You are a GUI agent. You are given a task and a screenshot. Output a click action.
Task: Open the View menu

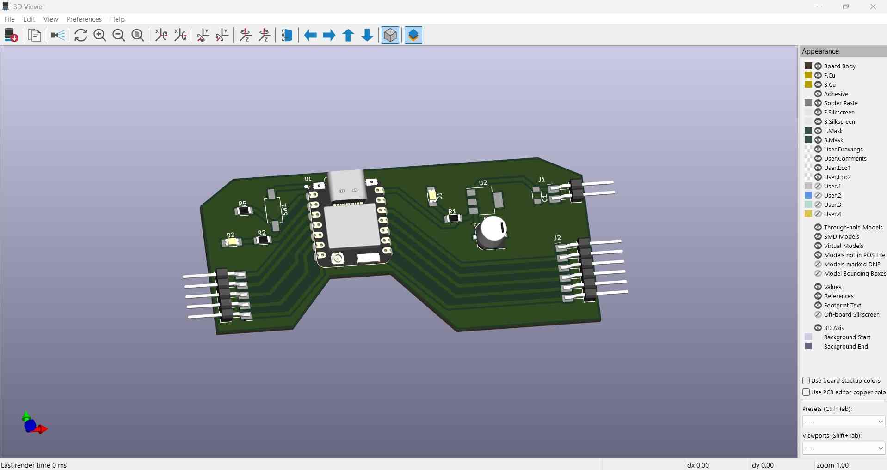coord(51,19)
